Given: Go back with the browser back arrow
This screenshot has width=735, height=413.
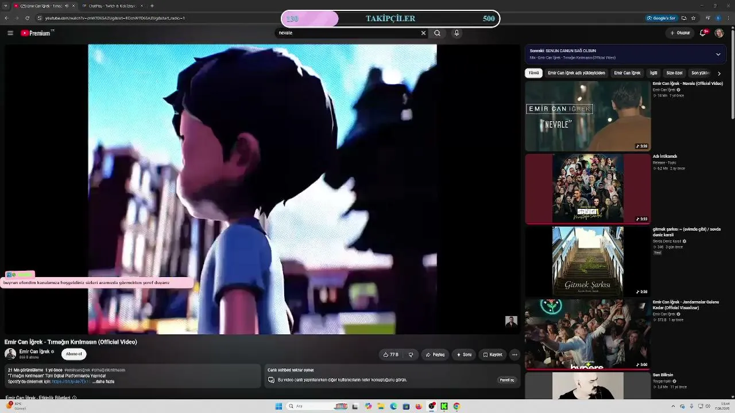Looking at the screenshot, I should pos(6,18).
